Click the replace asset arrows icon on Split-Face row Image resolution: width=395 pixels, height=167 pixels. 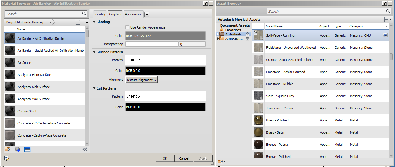point(385,35)
